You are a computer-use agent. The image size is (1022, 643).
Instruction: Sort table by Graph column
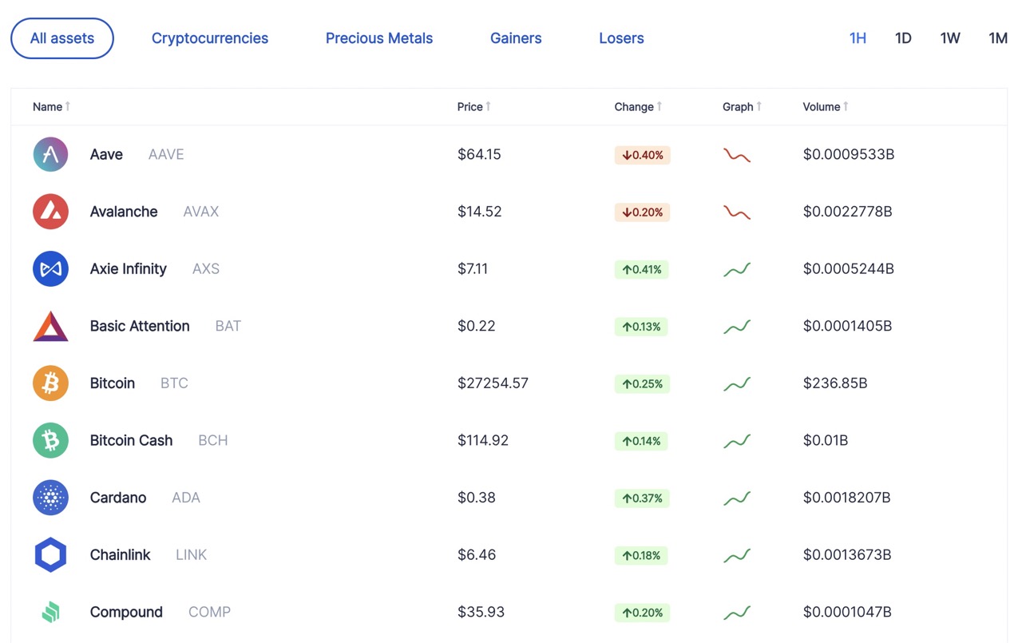coord(742,107)
